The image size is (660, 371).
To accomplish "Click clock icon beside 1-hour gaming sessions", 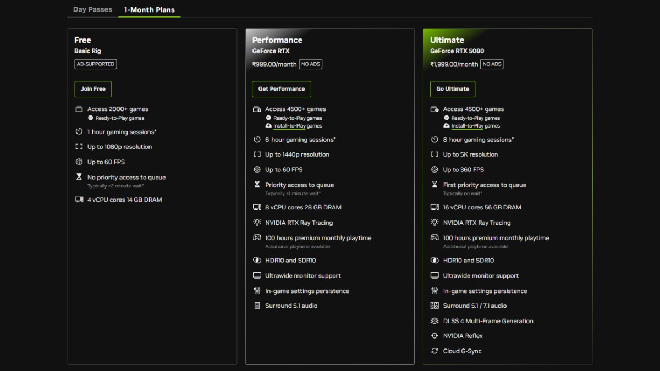I will pyautogui.click(x=79, y=132).
